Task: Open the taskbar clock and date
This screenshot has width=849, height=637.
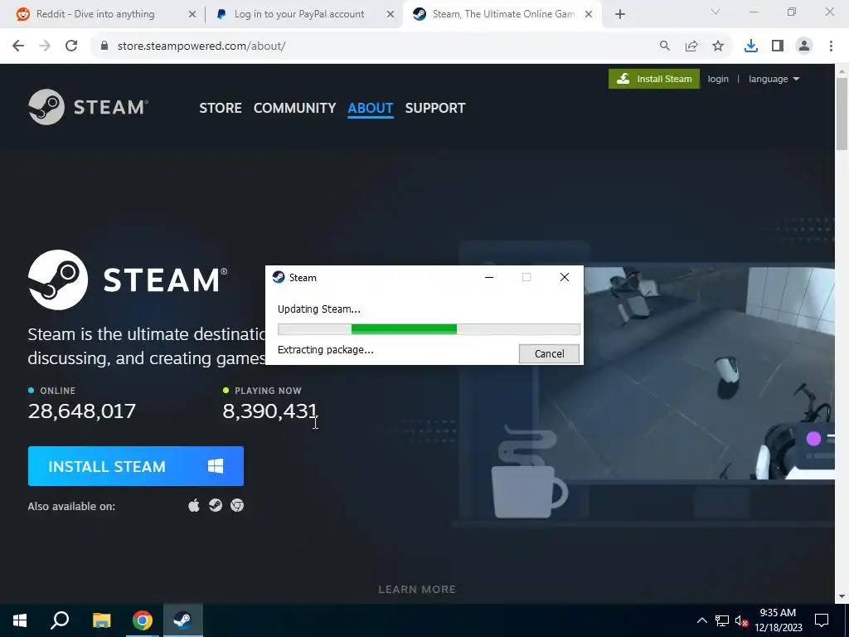Action: click(x=778, y=620)
